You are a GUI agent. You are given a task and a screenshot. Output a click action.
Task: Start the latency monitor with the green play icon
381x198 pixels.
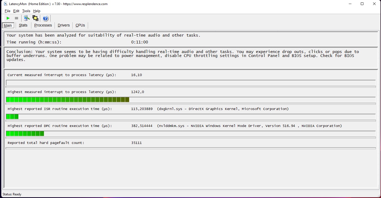coord(8,18)
